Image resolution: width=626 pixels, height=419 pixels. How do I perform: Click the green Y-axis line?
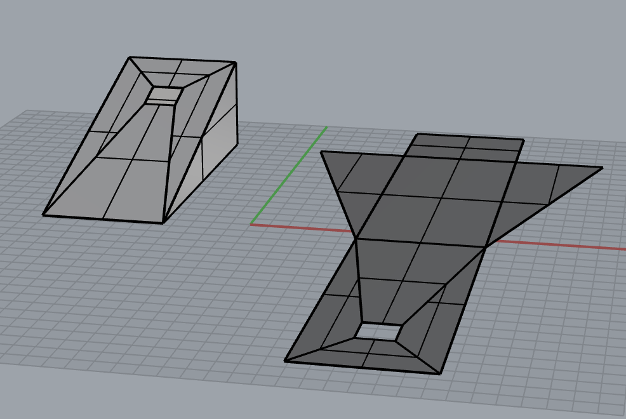[289, 175]
